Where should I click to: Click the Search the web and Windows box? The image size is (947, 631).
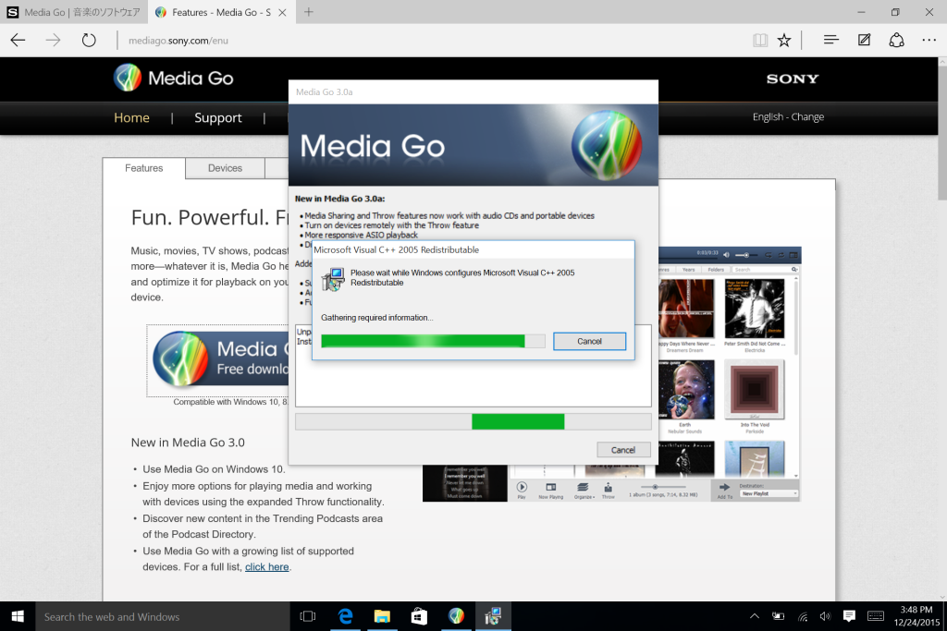point(163,616)
